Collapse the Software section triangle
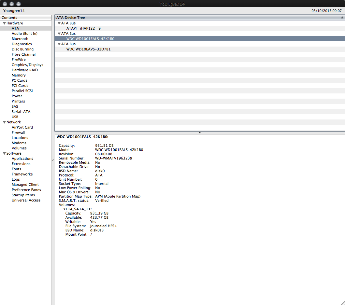This screenshot has width=345, height=305. tap(4, 154)
